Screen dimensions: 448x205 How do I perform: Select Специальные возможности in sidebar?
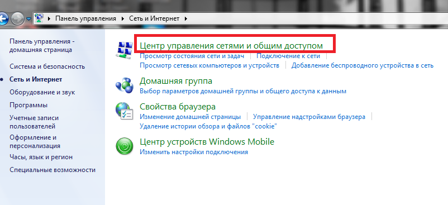tap(53, 170)
